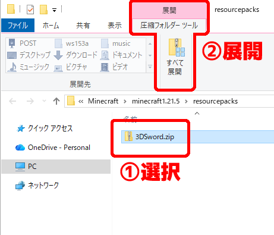
Task: Open the ファイル ribbon tab
Action: click(18, 26)
